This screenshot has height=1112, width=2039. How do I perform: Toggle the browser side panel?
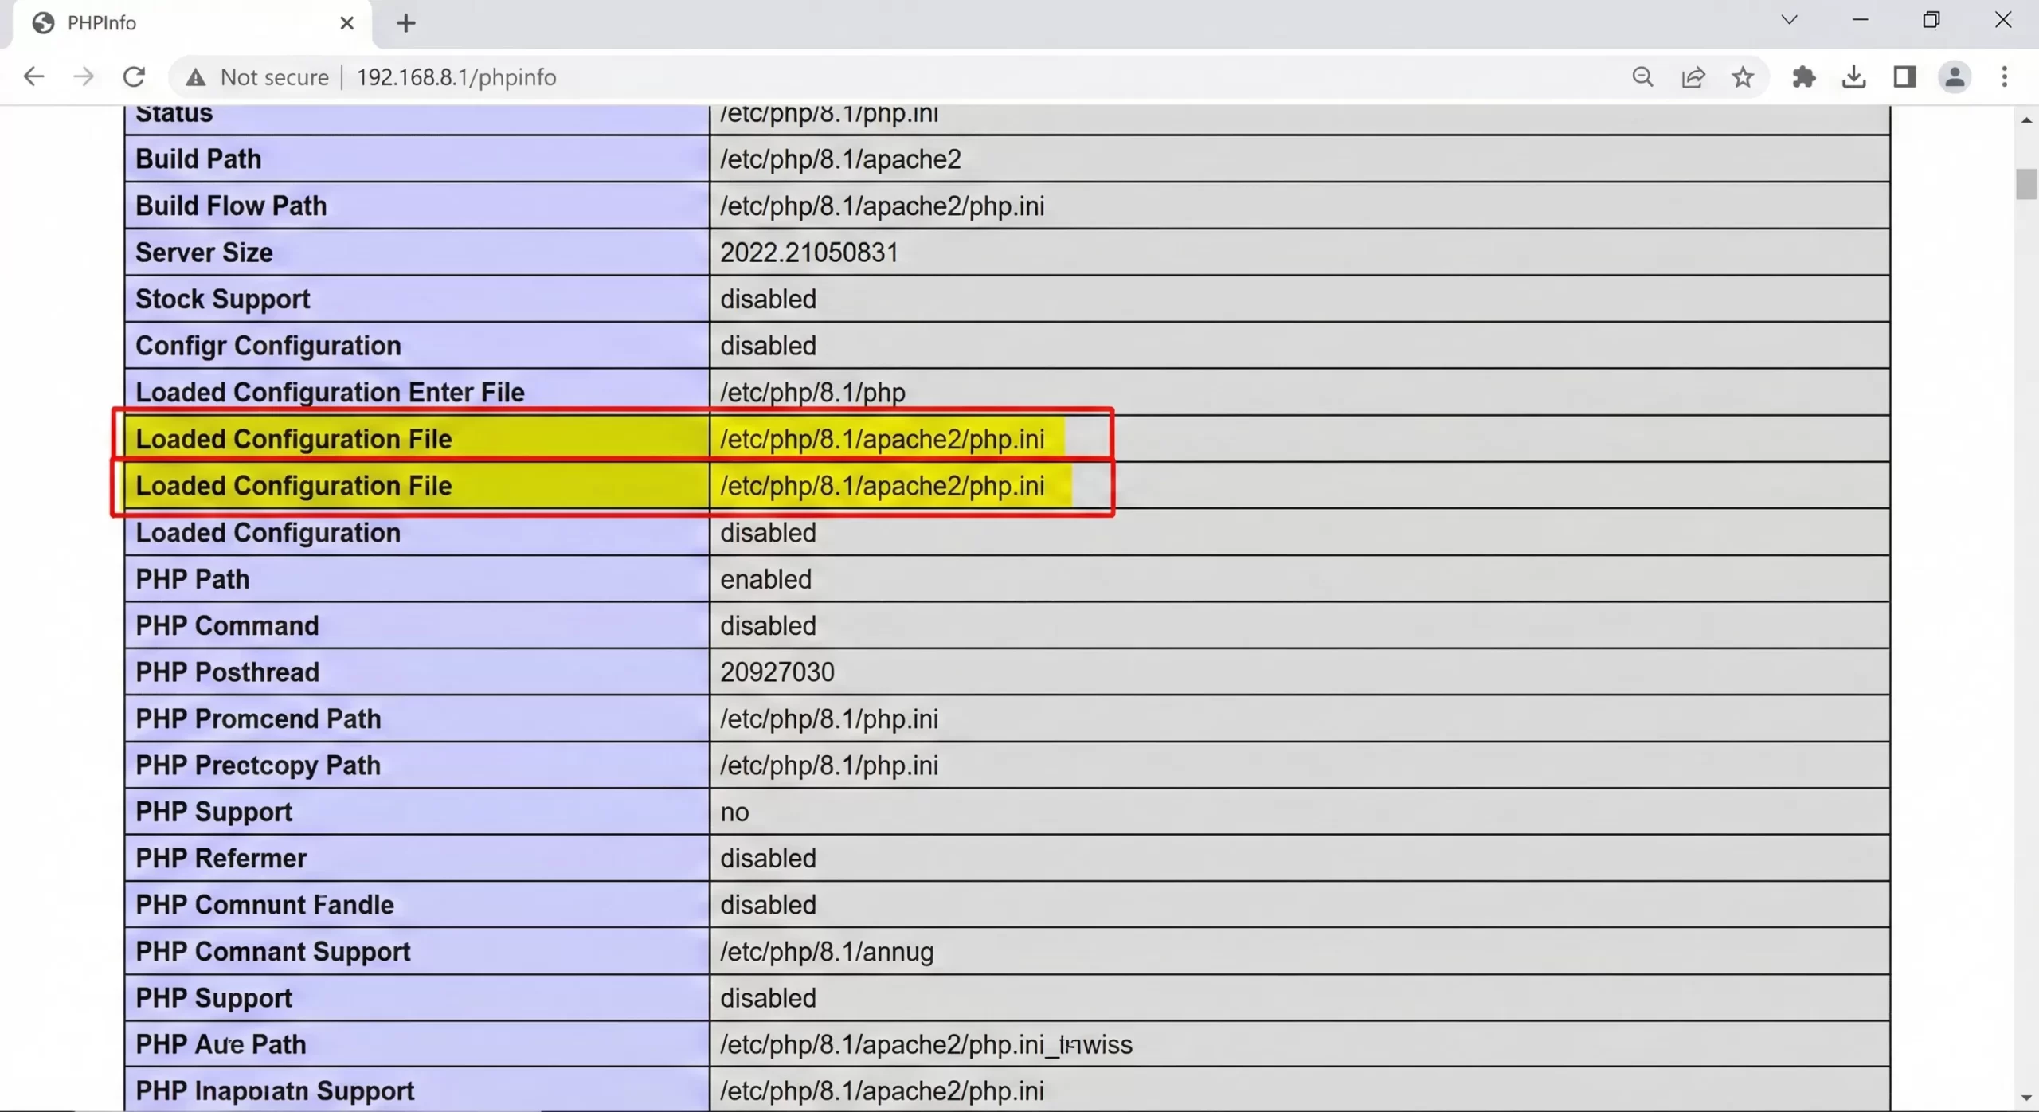point(1904,77)
